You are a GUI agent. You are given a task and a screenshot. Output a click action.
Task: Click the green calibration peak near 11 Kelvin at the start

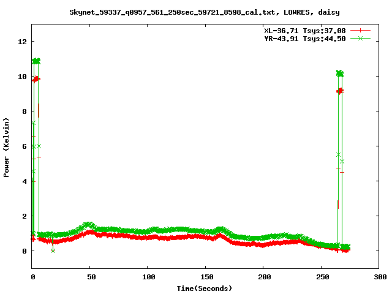pos(36,61)
